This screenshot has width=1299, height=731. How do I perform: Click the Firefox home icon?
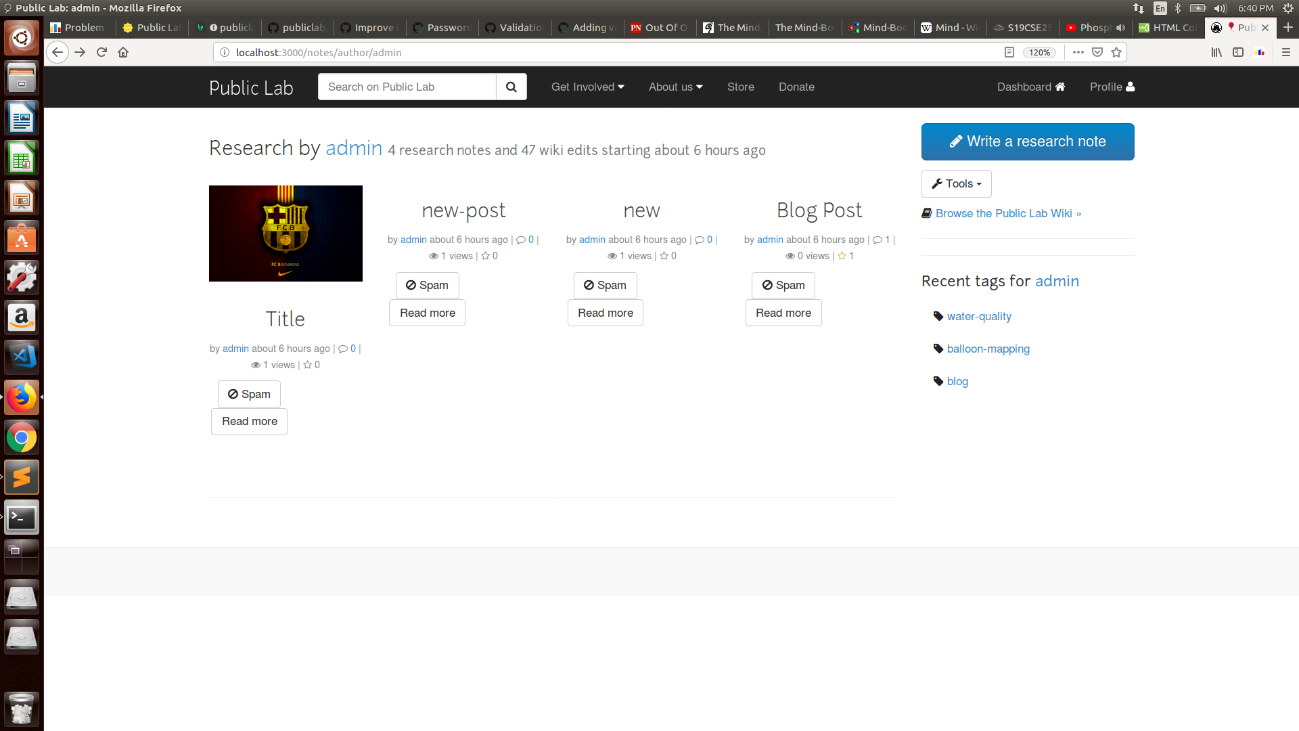tap(123, 52)
